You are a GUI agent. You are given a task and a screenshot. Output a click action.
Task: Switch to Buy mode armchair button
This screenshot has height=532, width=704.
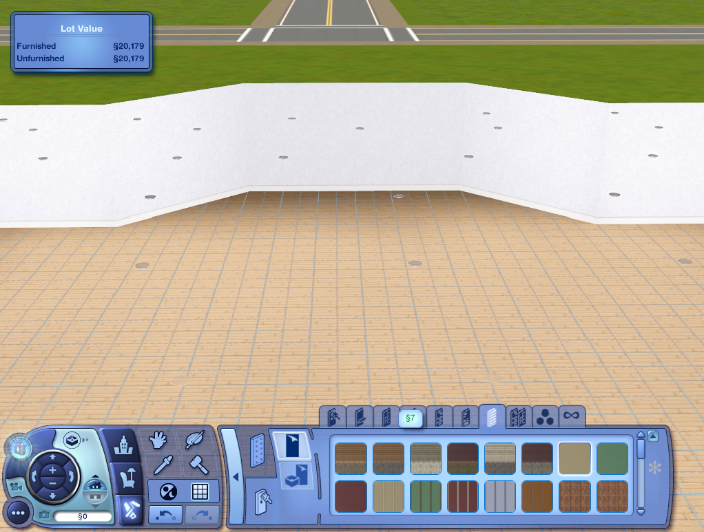coord(127,477)
